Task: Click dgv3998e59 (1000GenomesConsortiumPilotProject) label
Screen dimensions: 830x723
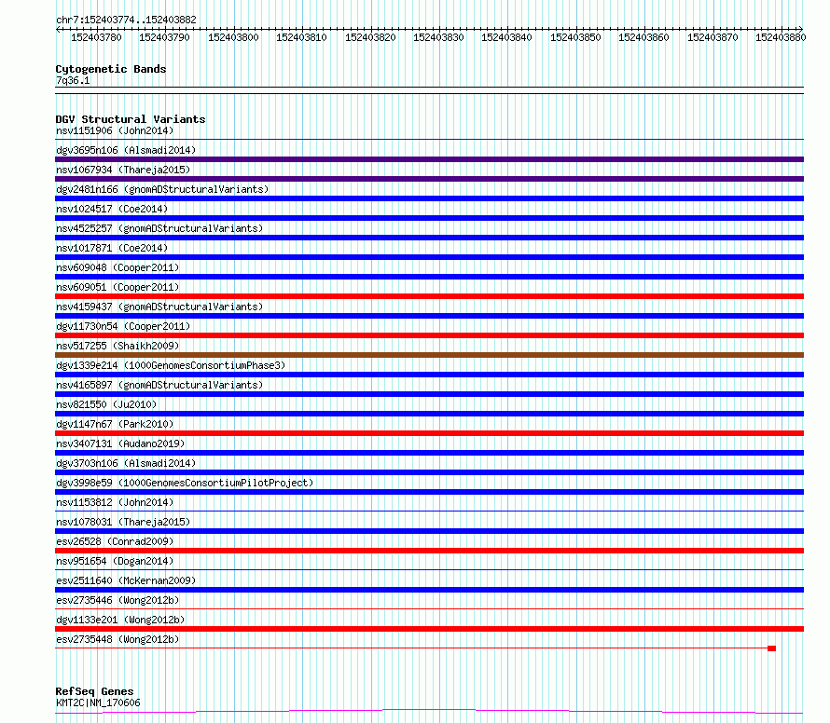Action: click(x=185, y=483)
